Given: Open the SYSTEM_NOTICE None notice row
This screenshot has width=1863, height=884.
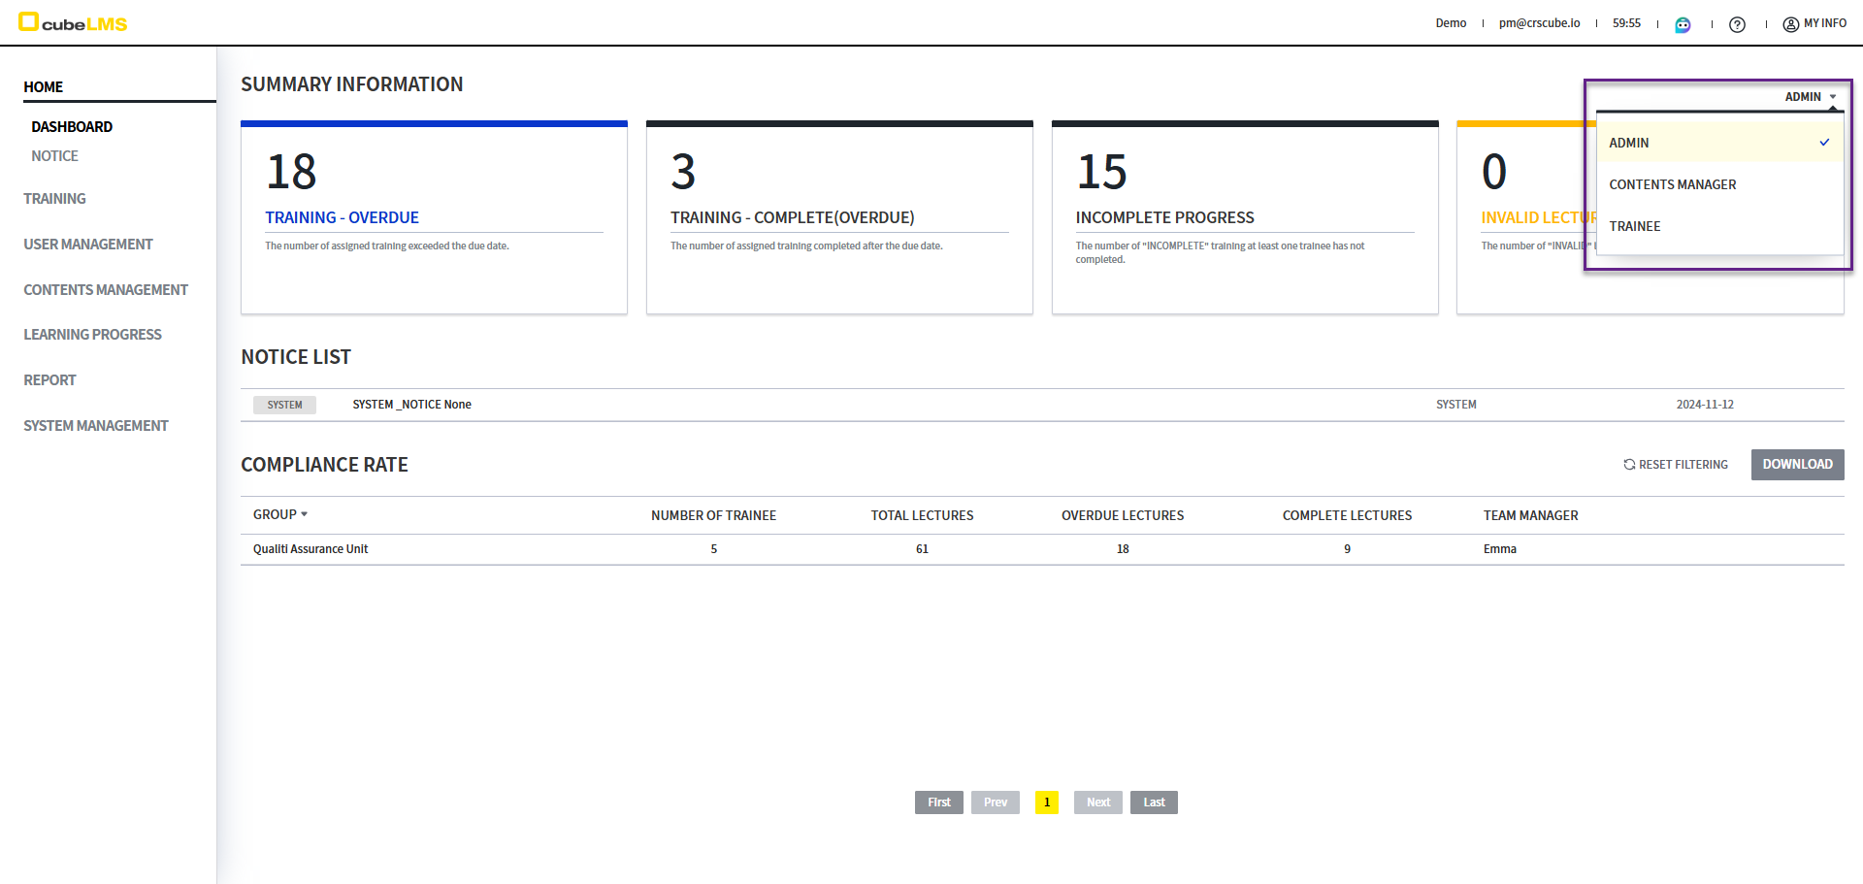Looking at the screenshot, I should click(x=411, y=405).
